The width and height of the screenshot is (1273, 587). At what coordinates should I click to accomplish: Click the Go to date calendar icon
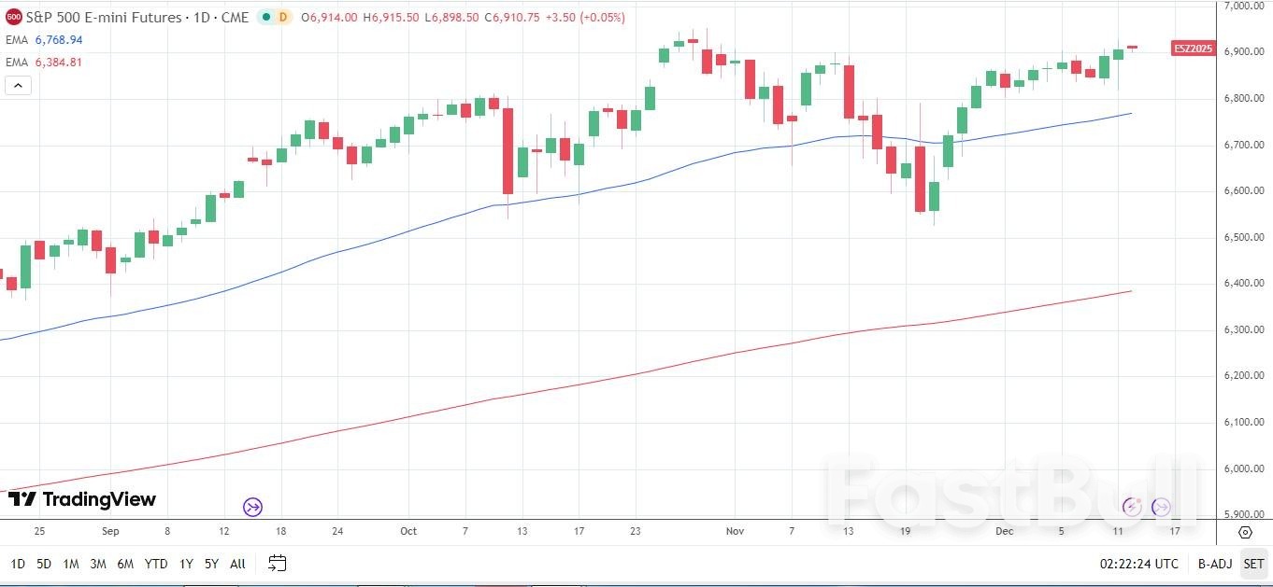click(x=277, y=563)
